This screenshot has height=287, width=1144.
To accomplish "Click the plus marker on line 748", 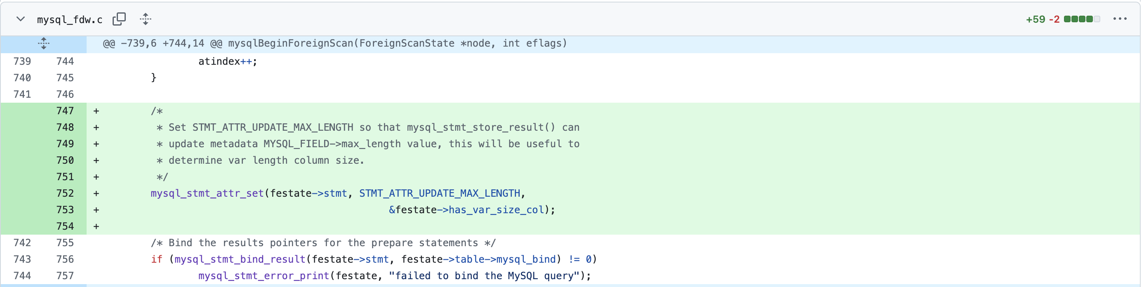I will (x=96, y=127).
